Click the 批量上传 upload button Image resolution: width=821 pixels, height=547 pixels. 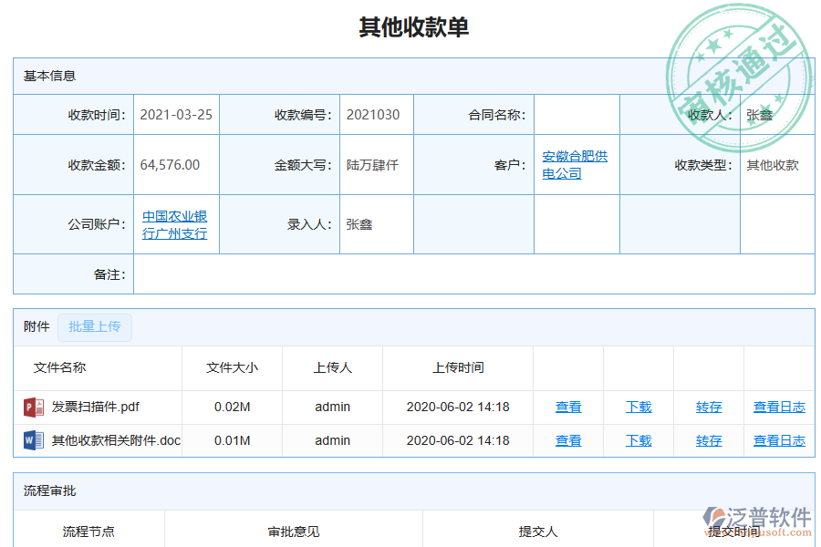94,327
